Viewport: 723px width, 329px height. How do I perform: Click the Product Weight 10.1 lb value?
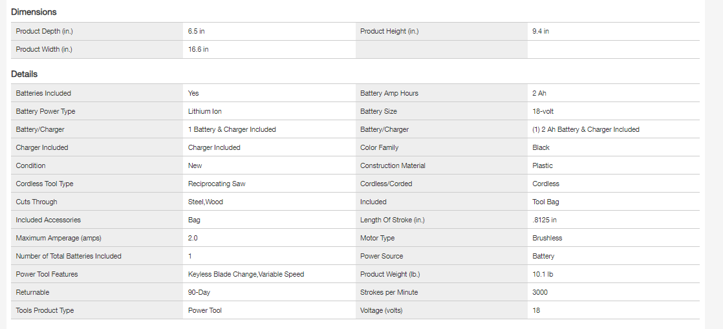coord(543,274)
